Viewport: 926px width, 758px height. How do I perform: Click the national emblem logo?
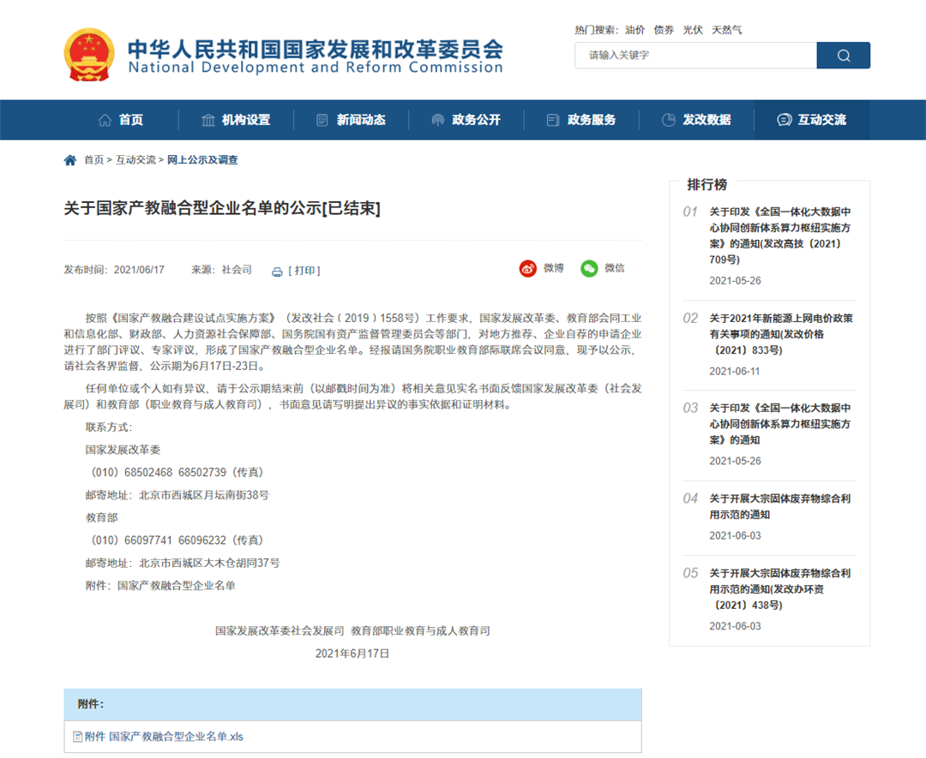coord(89,55)
